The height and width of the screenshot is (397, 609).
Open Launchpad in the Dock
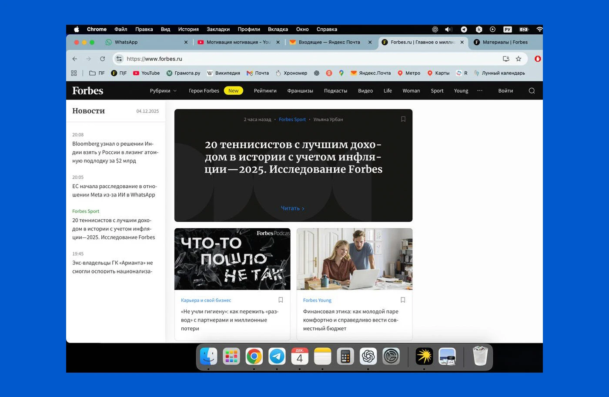(x=231, y=357)
